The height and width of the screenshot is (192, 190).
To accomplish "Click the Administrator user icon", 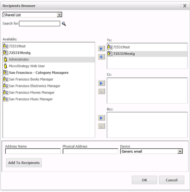I will pyautogui.click(x=5, y=60).
